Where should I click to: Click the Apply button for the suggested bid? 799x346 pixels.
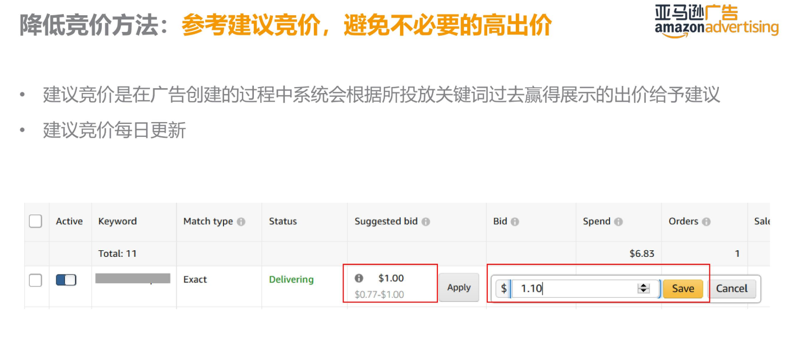click(x=459, y=288)
